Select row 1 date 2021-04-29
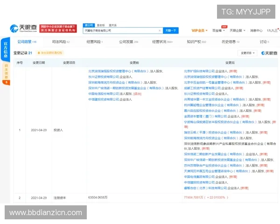 click(x=39, y=130)
